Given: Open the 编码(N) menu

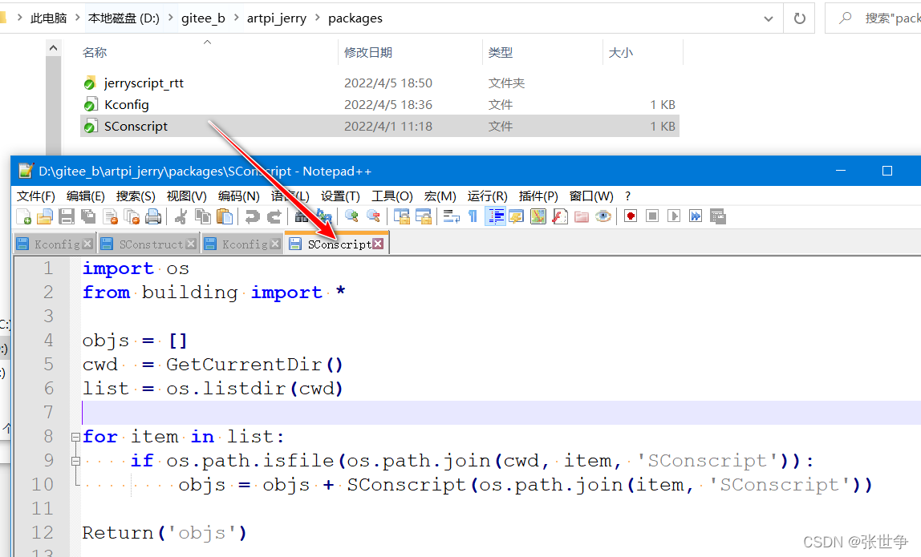Looking at the screenshot, I should coord(238,196).
